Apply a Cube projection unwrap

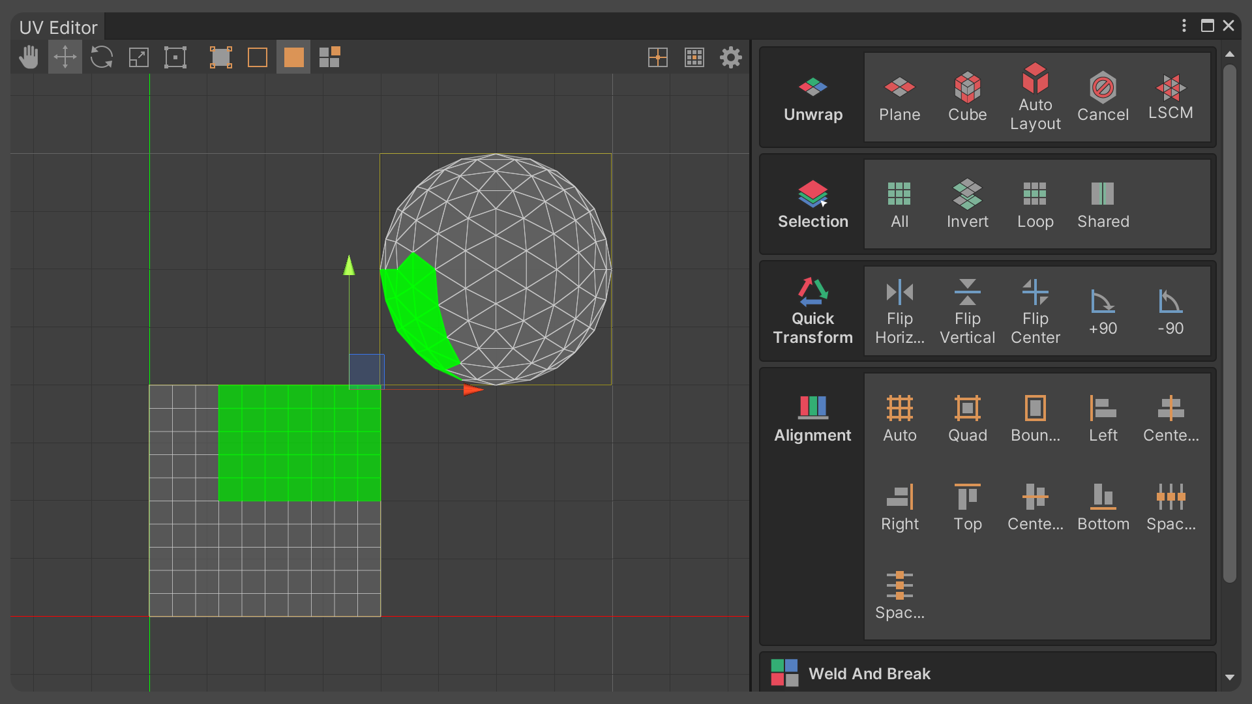point(967,98)
